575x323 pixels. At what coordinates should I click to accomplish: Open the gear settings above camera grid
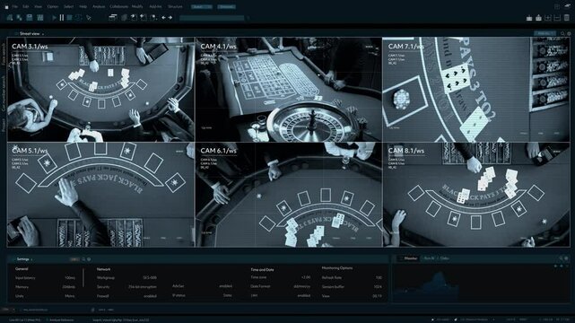pos(569,33)
